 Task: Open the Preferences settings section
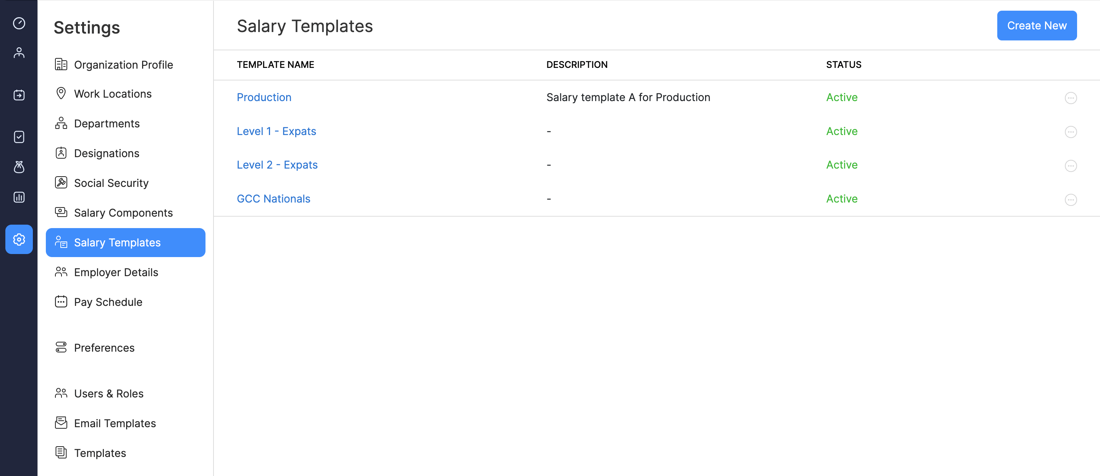(x=104, y=347)
